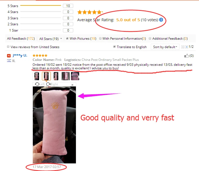Open the All Stars filter dropdown
This screenshot has height=171, width=199.
pyautogui.click(x=50, y=39)
